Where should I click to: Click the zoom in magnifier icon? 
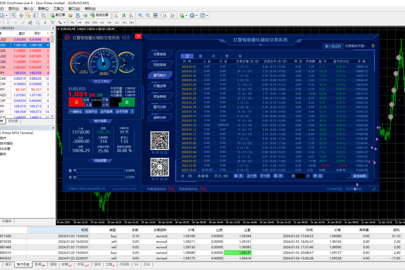tap(140, 15)
